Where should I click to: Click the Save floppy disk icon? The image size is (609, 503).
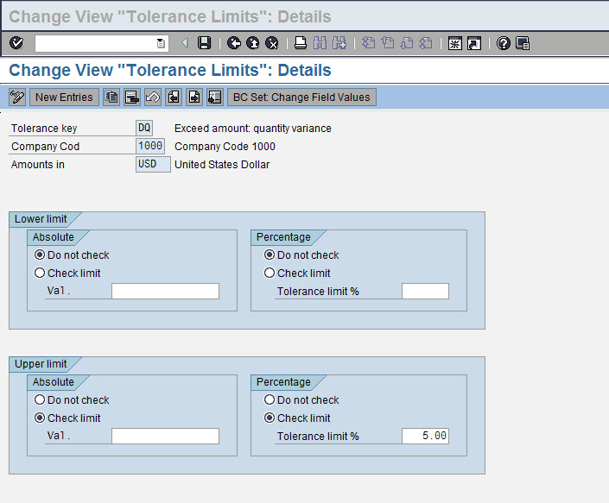click(204, 43)
